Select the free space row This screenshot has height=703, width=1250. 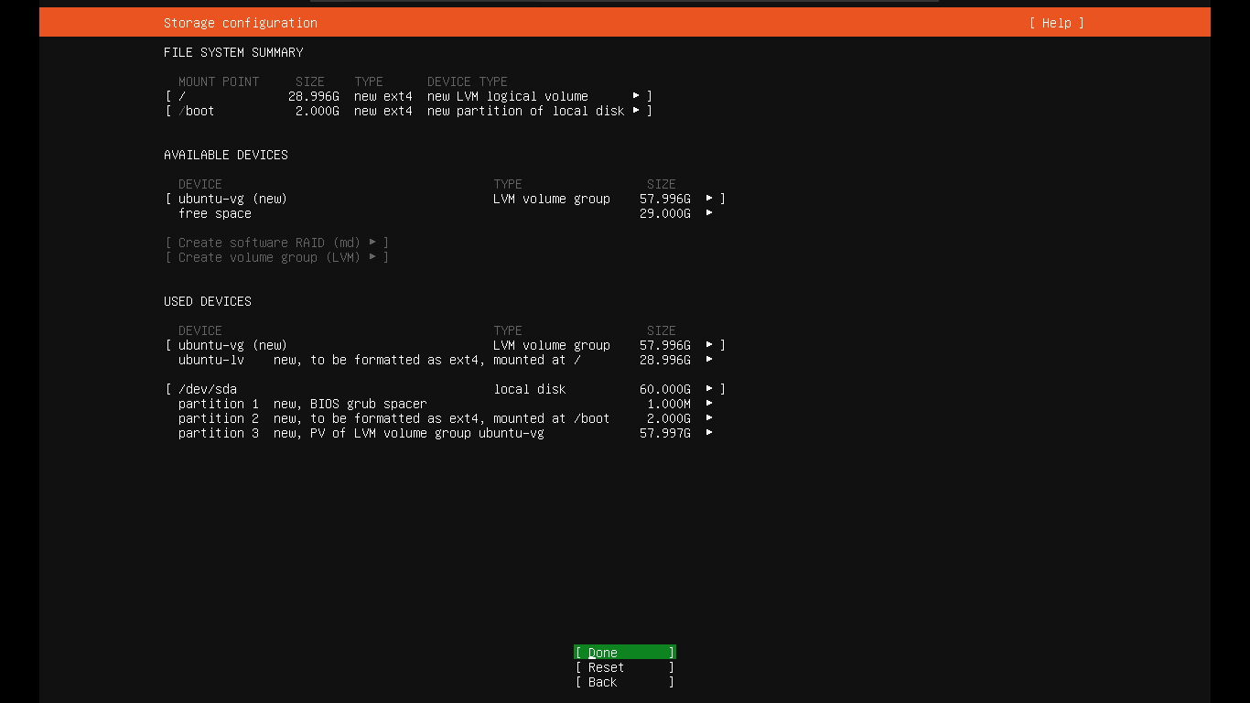[215, 213]
